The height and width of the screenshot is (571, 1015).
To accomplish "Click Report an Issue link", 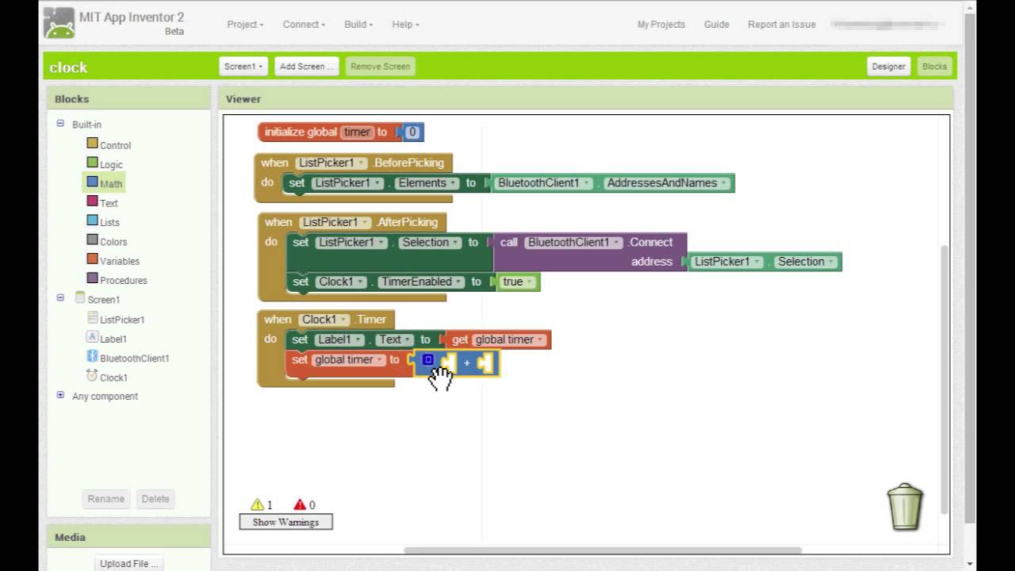I will point(782,25).
